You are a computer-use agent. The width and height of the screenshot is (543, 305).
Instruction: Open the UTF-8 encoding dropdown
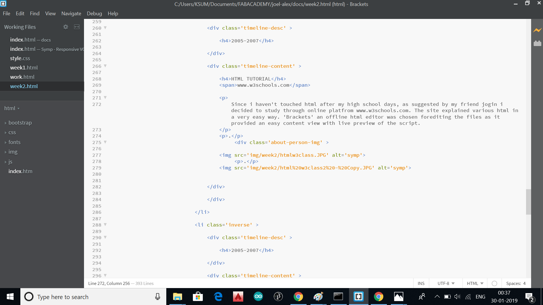tap(446, 283)
